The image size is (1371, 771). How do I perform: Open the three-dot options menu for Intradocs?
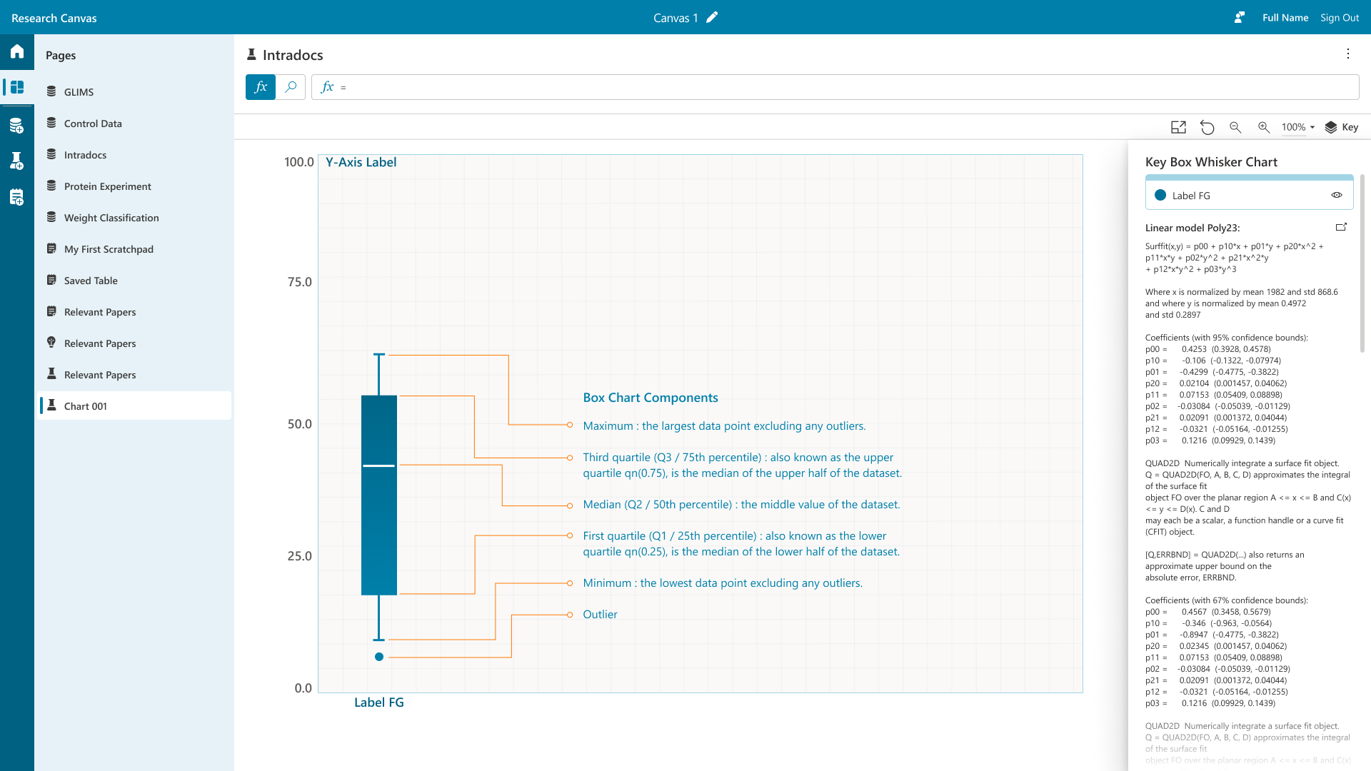1348,54
